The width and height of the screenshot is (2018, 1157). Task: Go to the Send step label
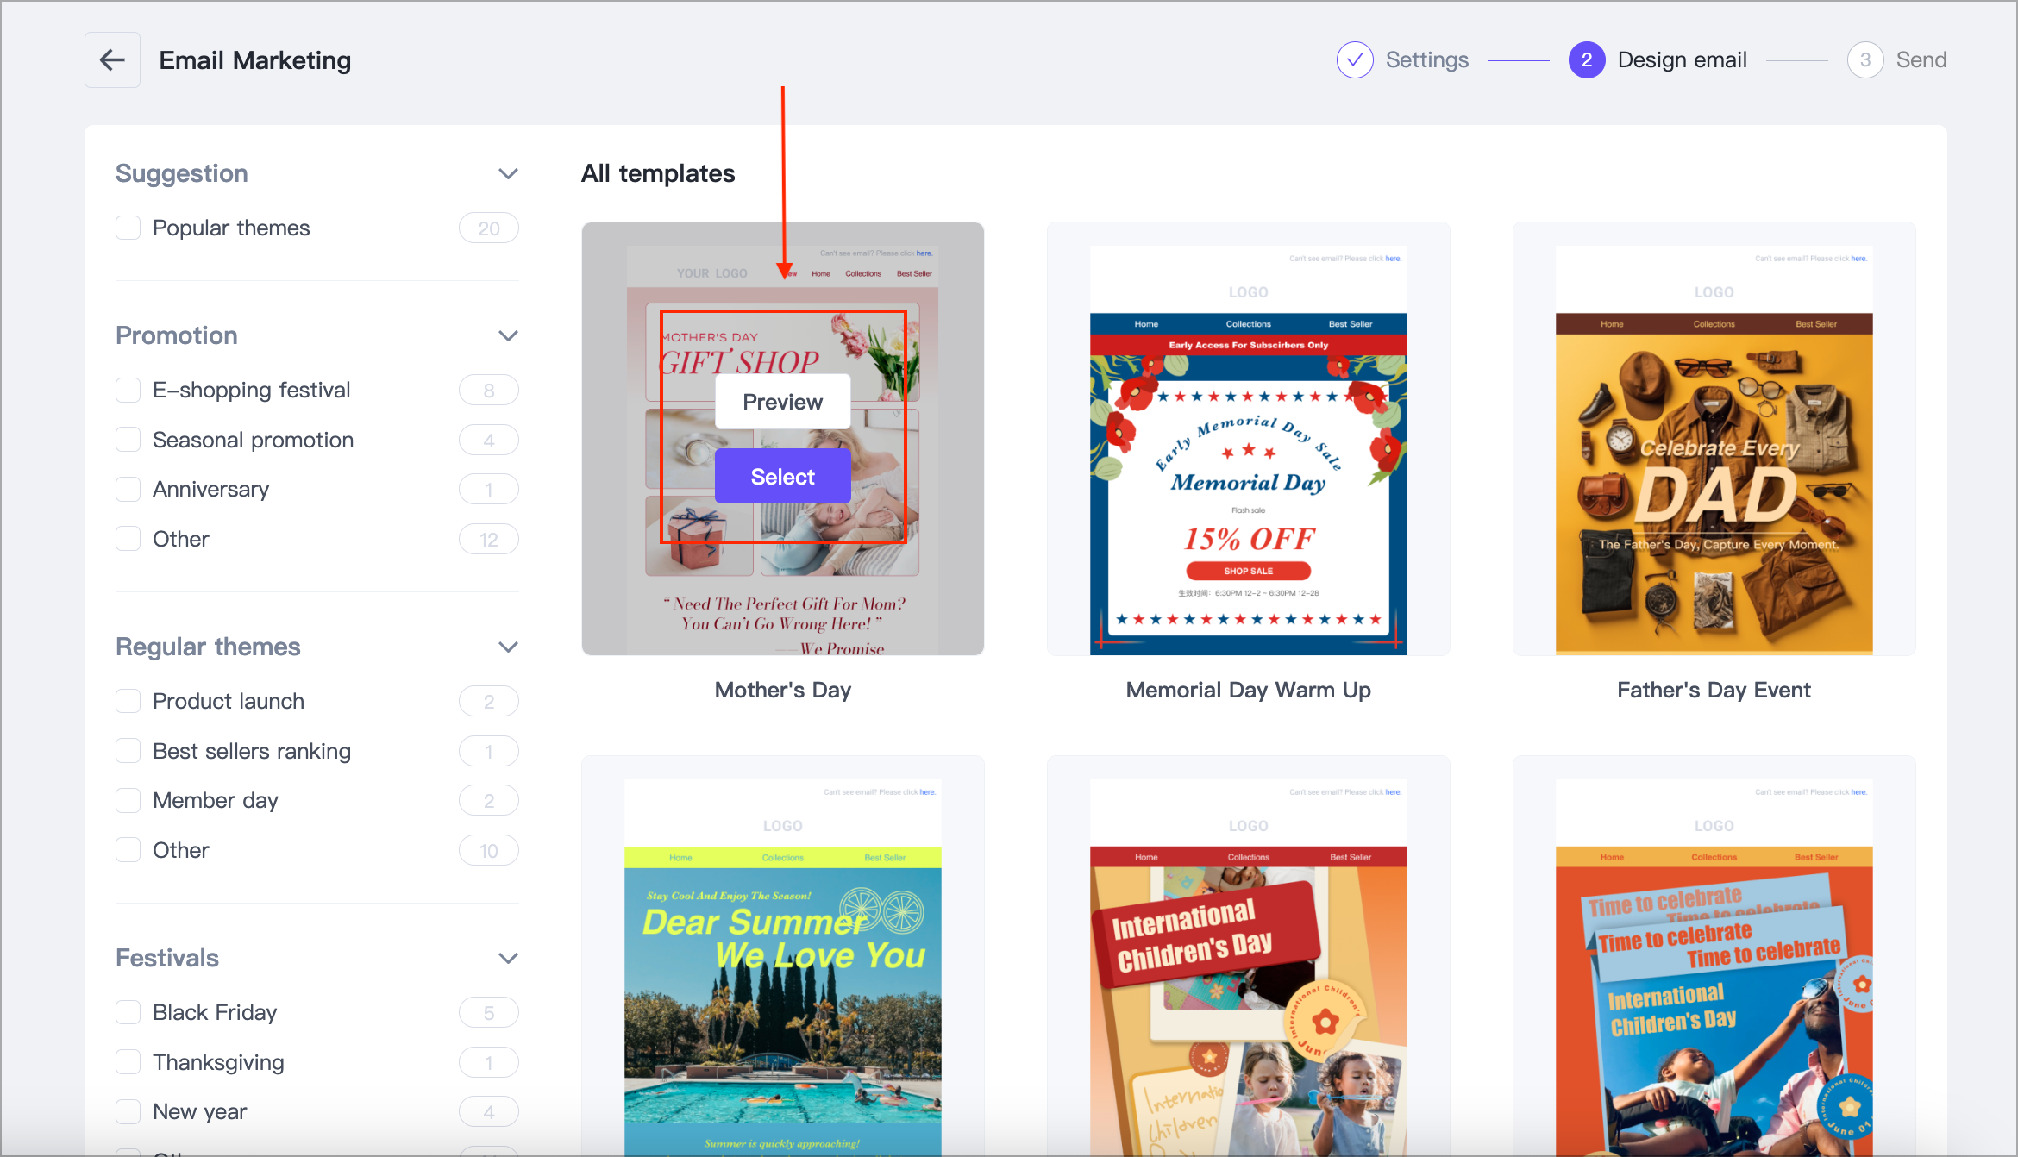[x=1921, y=59]
